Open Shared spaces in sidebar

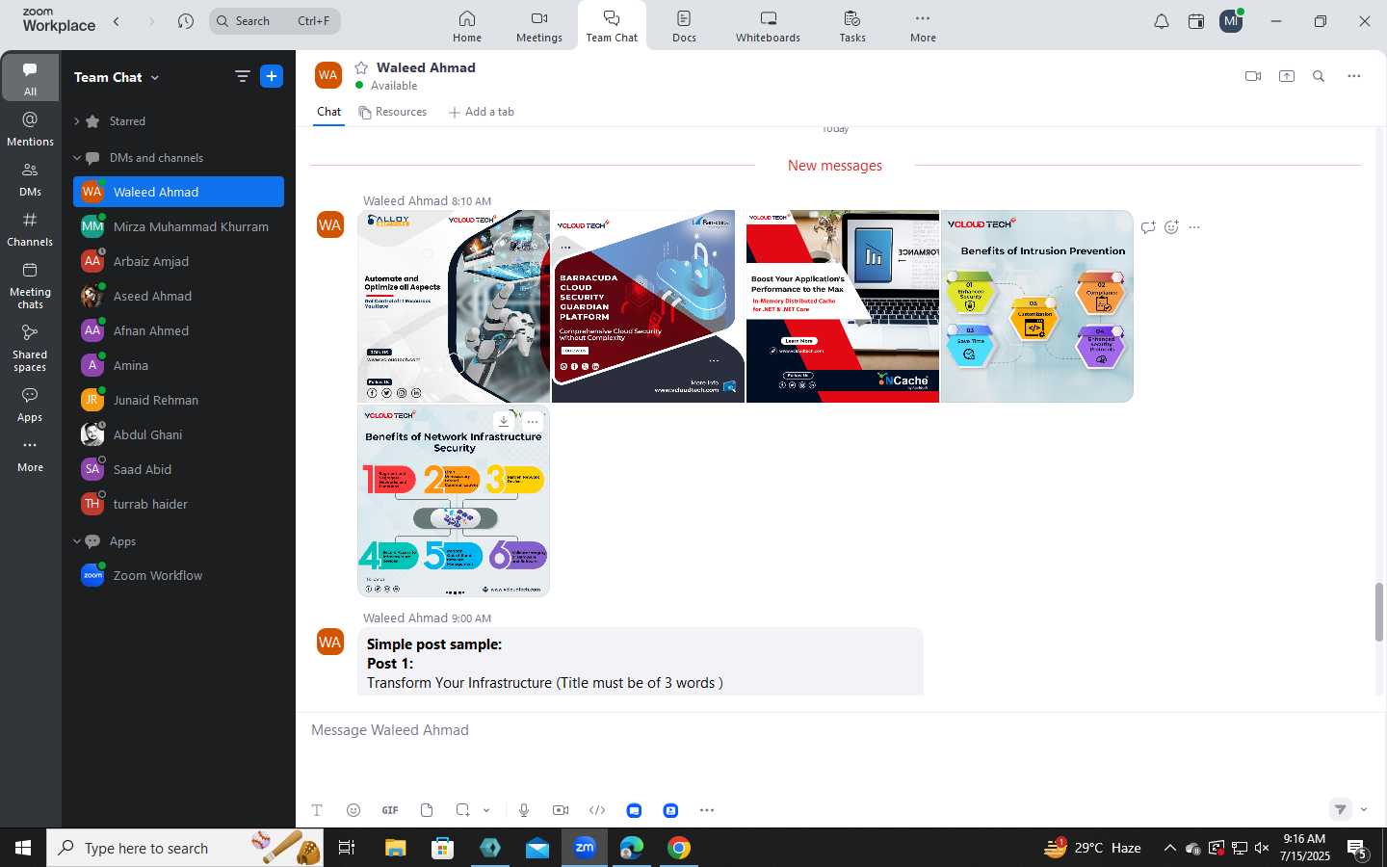coord(30,348)
